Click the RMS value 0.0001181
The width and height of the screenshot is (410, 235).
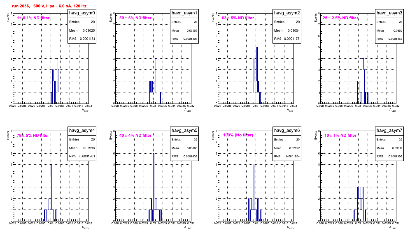[x=87, y=39]
